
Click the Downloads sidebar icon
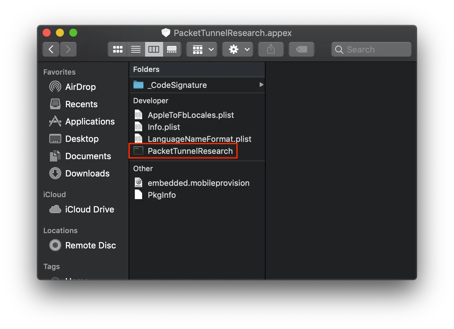[x=55, y=173]
